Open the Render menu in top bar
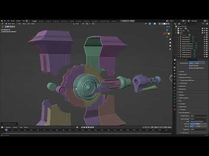Viewport: 209px width, 156px height. [x=13, y=21]
